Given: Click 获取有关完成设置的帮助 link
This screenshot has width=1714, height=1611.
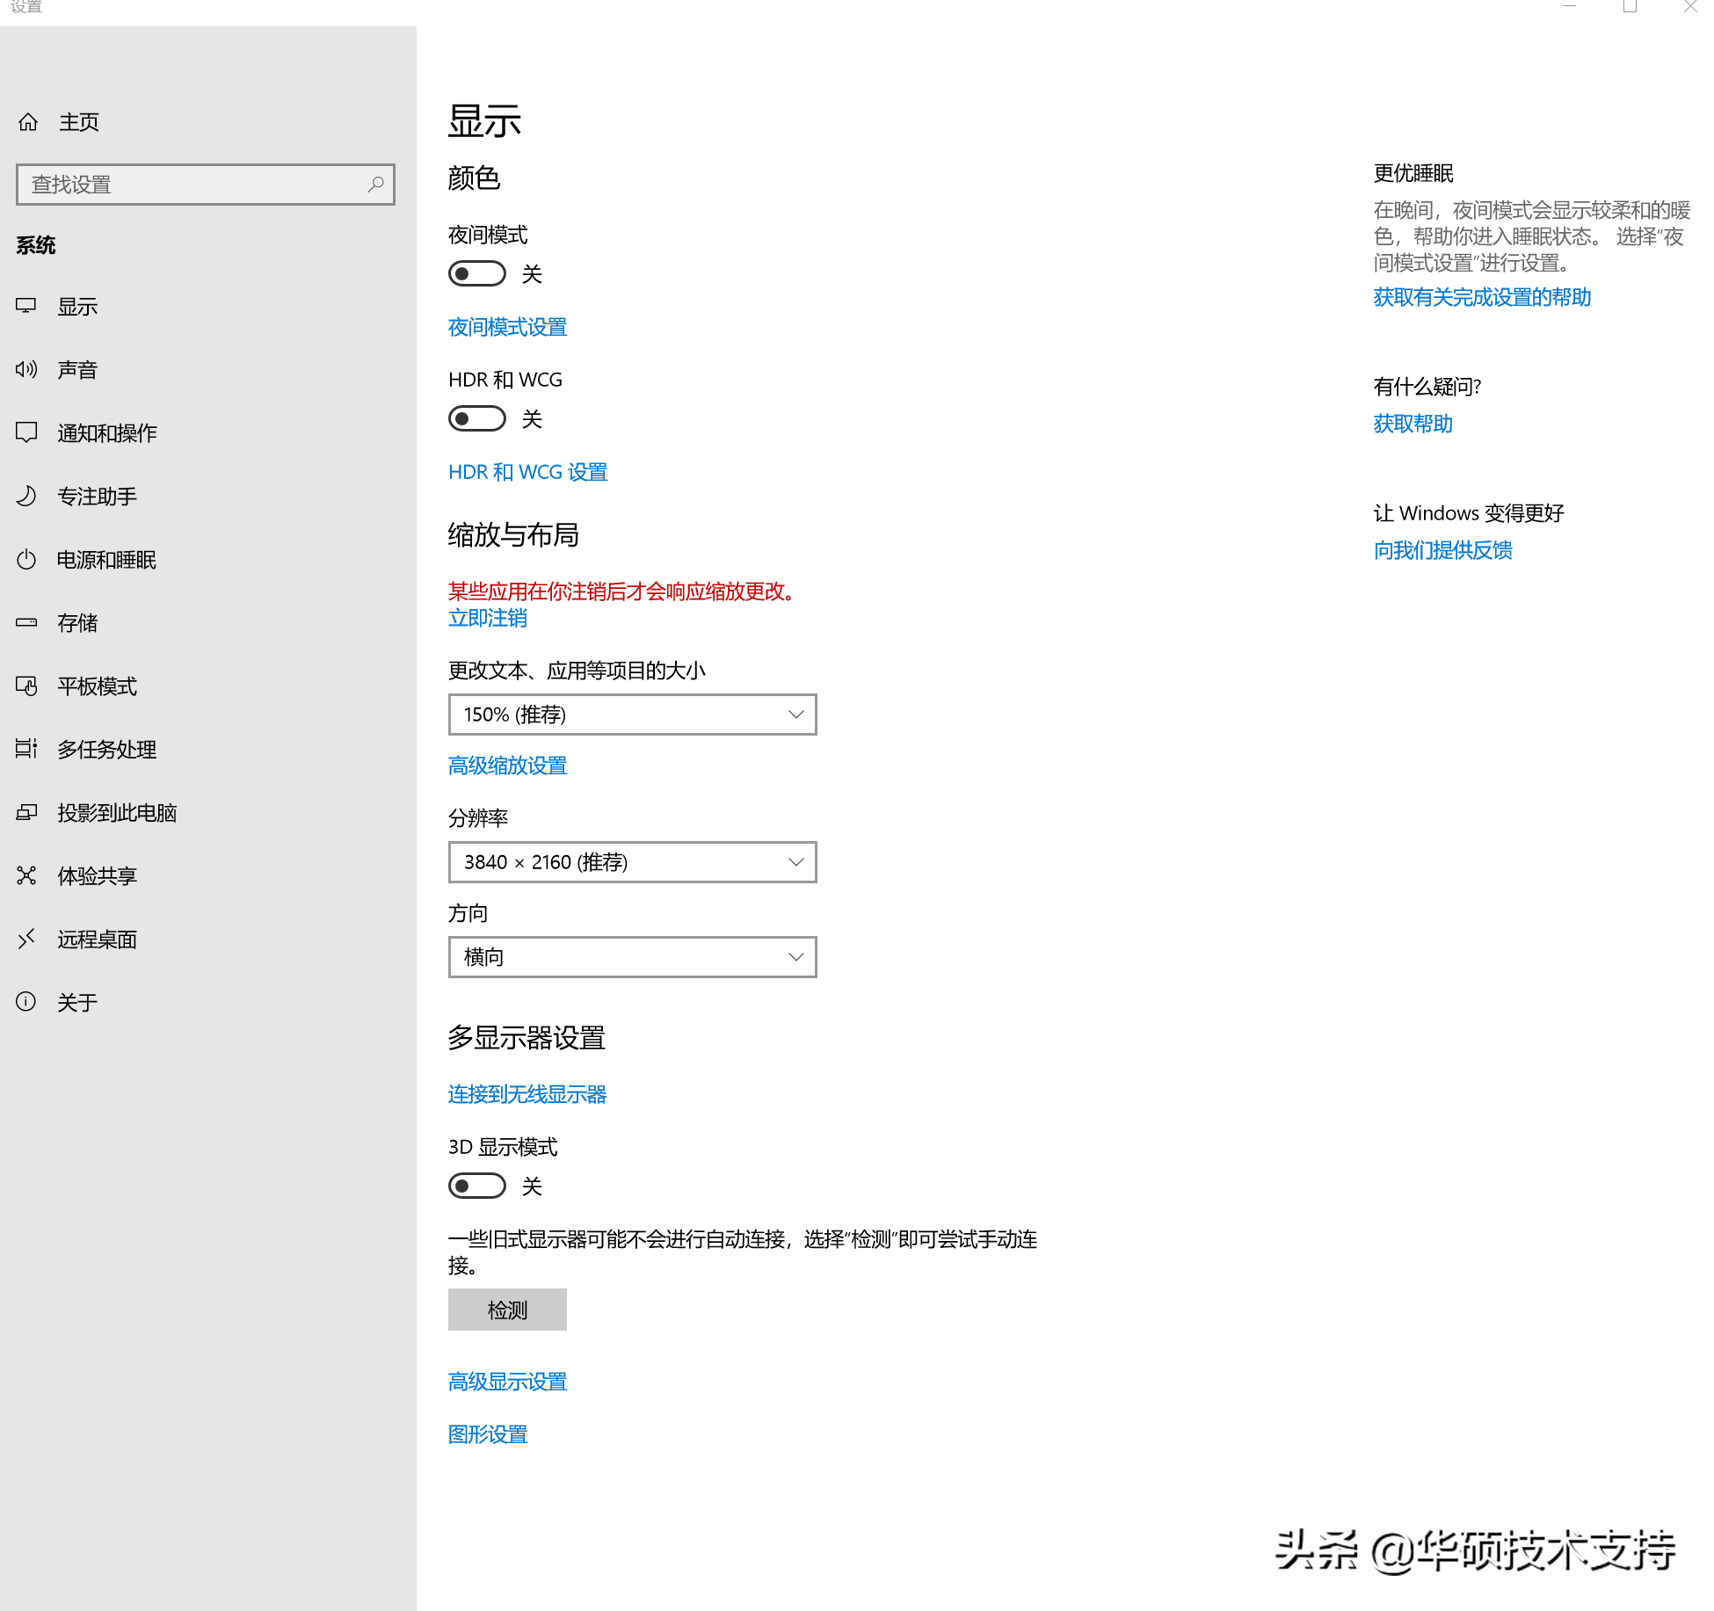Looking at the screenshot, I should (1482, 297).
